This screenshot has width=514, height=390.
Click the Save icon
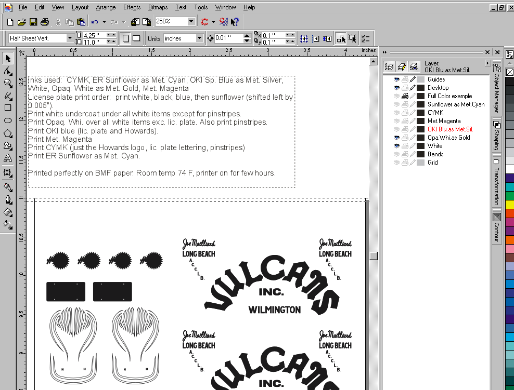click(x=33, y=22)
